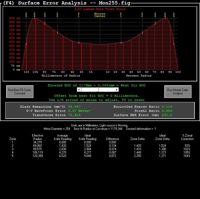The width and height of the screenshot is (200, 199).
Task: Click the Effective Radius column header
Action: pos(37,137)
